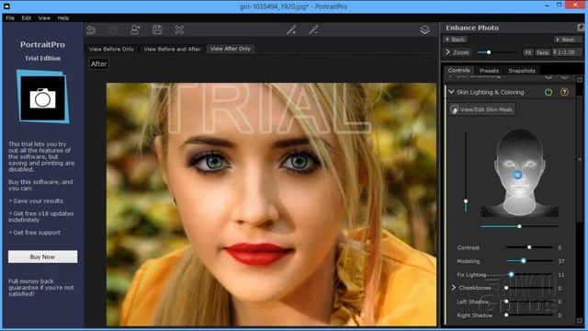Collapse the Skin Lighting & Coloring section
588x331 pixels.
(x=451, y=92)
